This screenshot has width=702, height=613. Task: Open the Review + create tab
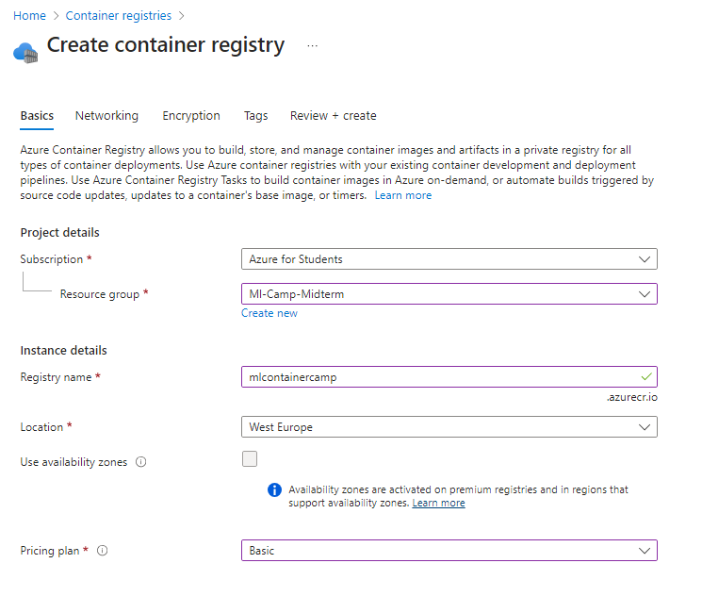tap(333, 116)
